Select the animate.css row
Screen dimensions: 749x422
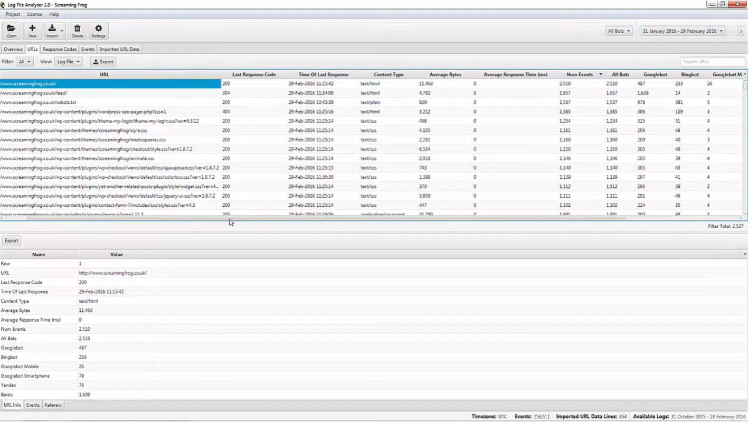pyautogui.click(x=371, y=158)
